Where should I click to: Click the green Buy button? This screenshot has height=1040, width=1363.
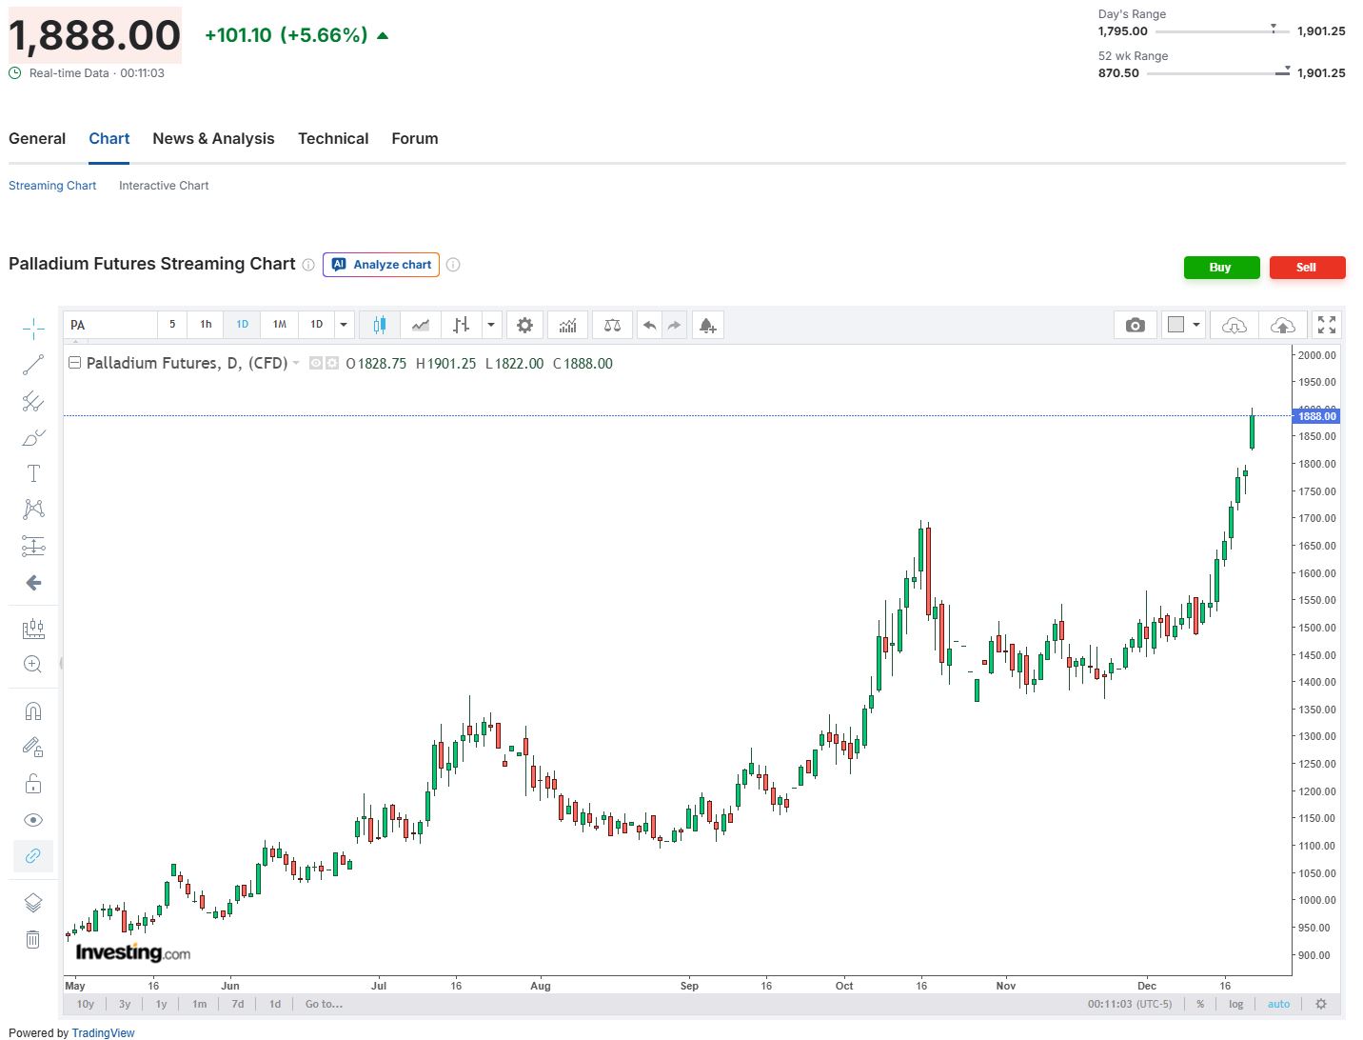click(1221, 268)
